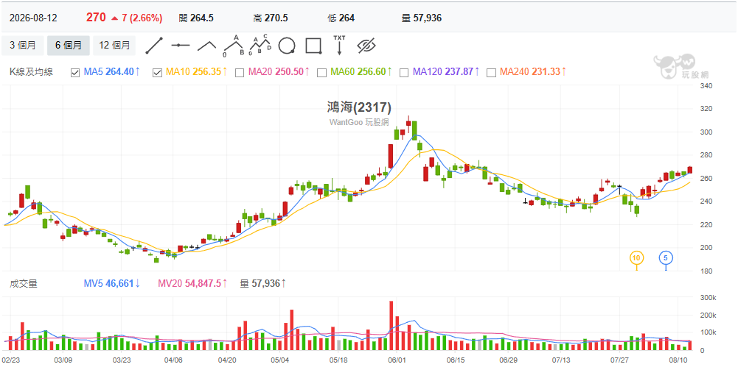738x367 pixels.
Task: Select the horizontal line drawing tool
Action: pos(181,46)
